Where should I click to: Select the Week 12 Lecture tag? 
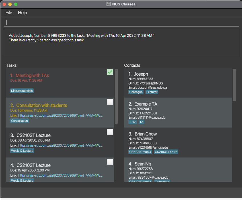pos(22,151)
